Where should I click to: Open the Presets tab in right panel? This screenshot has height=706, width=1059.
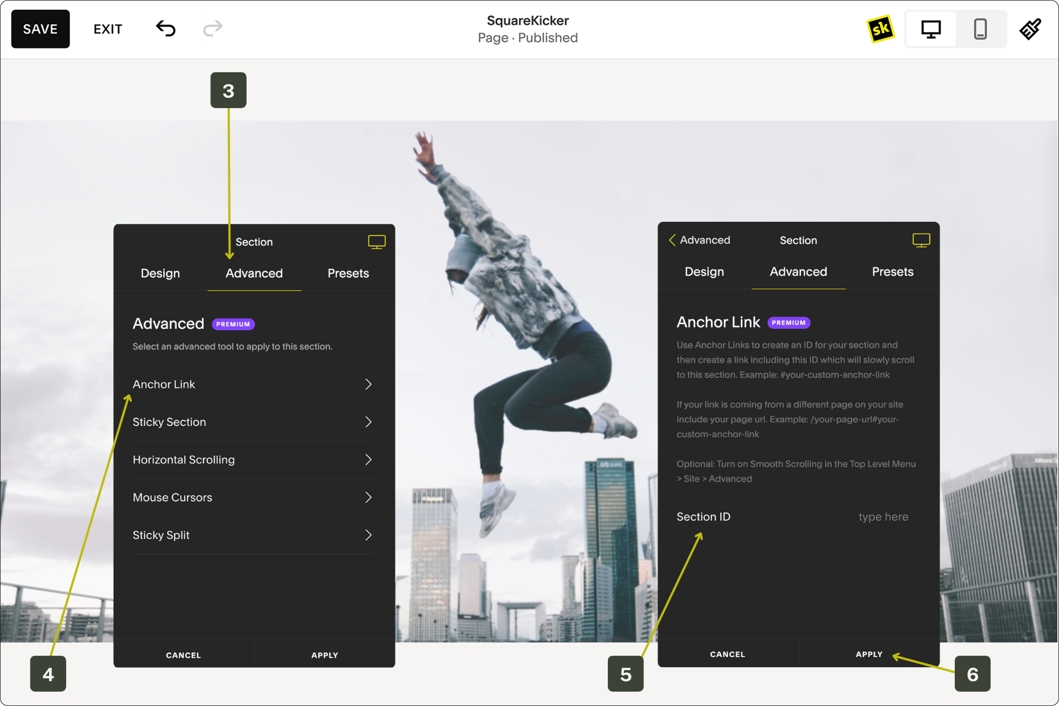pyautogui.click(x=892, y=271)
